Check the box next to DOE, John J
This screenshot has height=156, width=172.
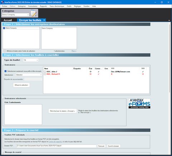(x=45, y=71)
